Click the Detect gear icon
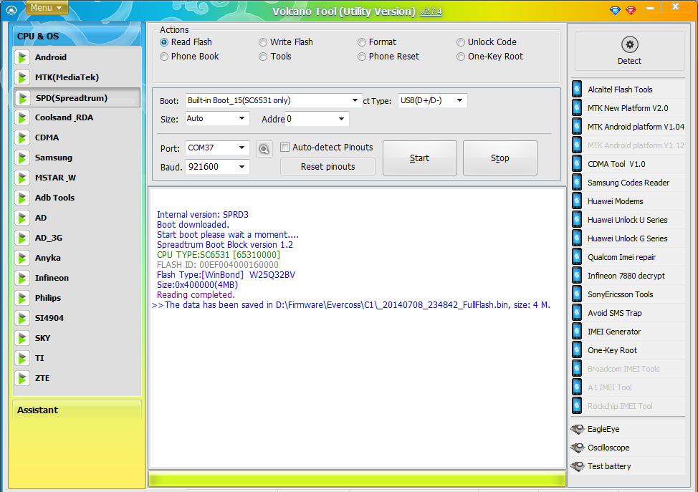This screenshot has width=698, height=492. pos(629,44)
